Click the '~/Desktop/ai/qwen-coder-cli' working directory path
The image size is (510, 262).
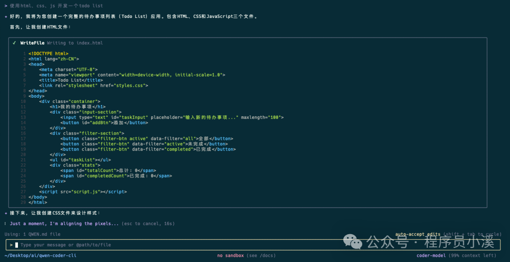pyautogui.click(x=40, y=255)
